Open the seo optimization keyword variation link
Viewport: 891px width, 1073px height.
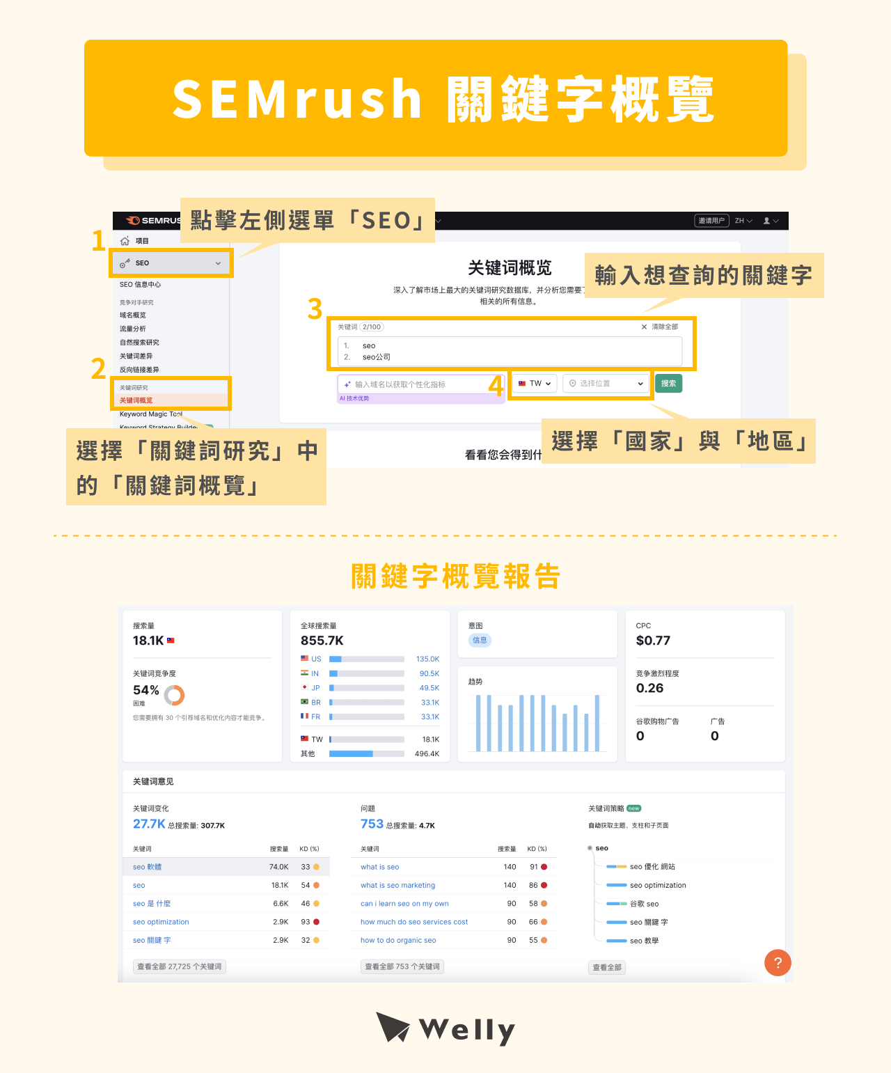pos(161,922)
